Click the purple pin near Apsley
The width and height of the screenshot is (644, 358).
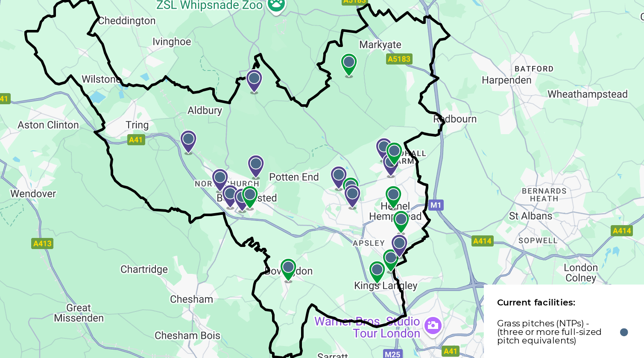399,246
